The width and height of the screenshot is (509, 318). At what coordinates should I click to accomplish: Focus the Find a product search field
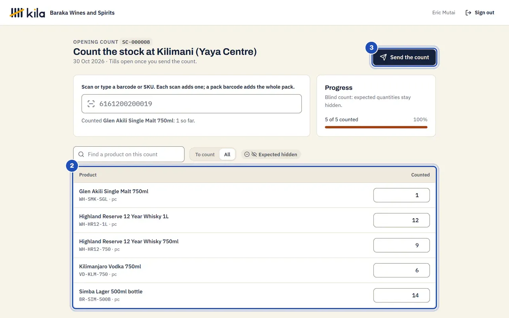click(129, 154)
